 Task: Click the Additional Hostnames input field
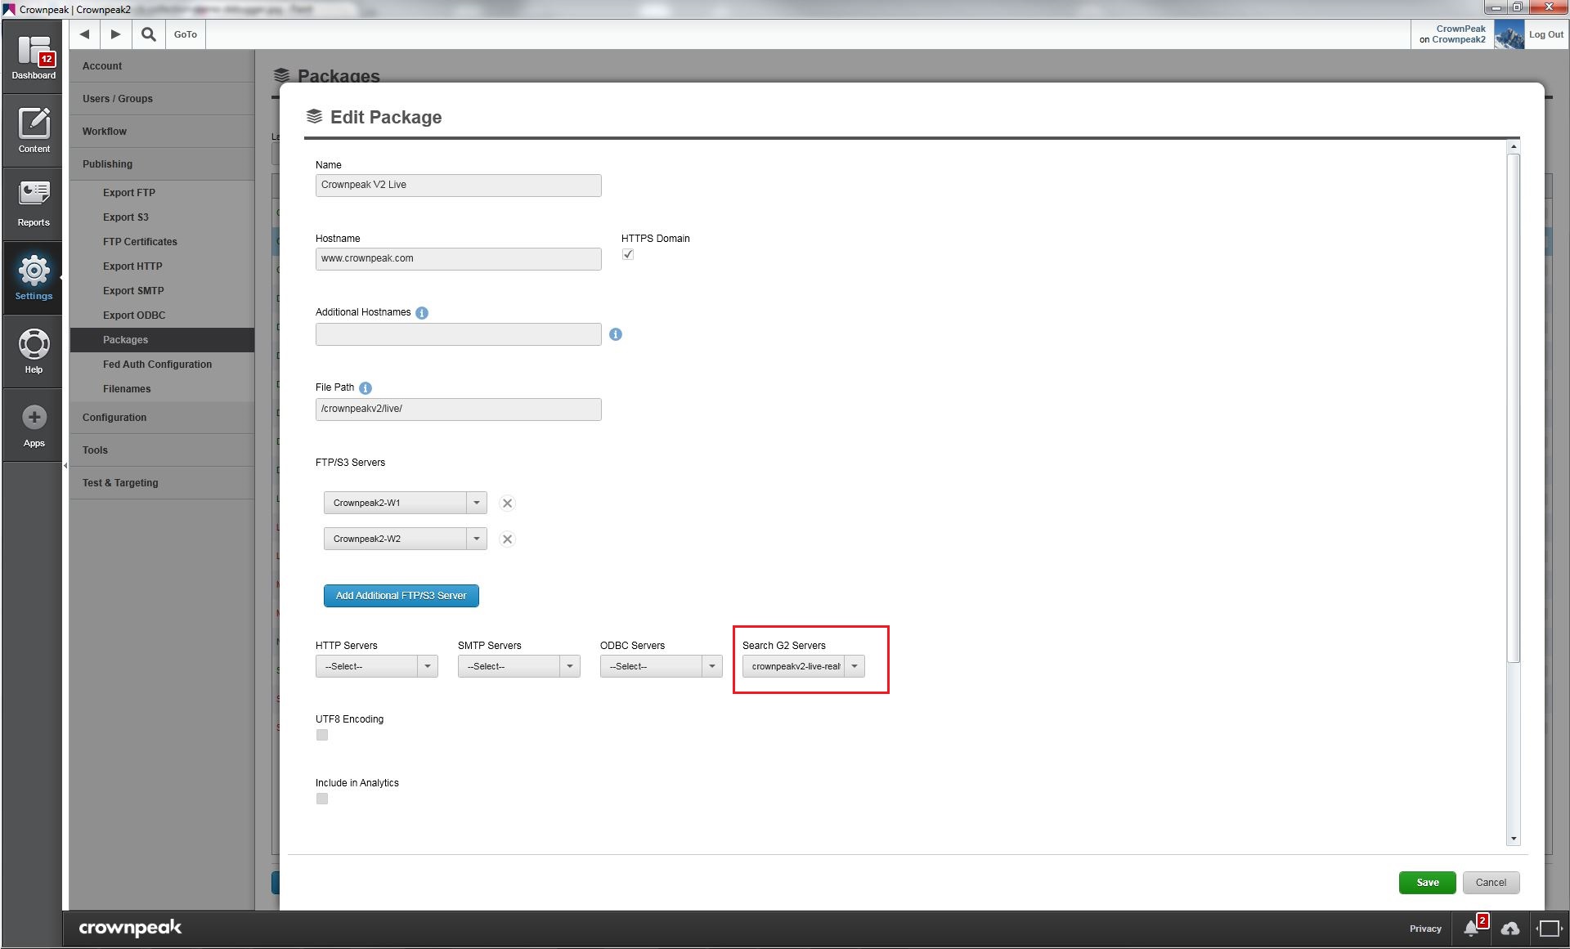coord(458,334)
